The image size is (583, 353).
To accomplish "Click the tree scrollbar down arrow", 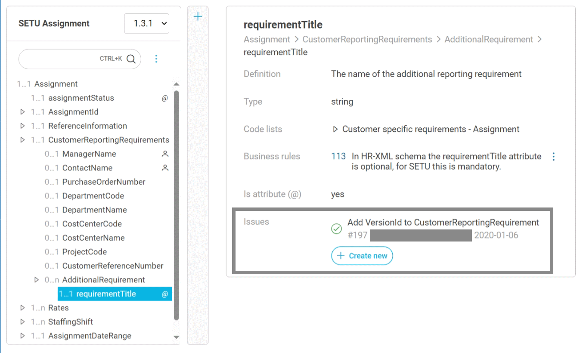I will pyautogui.click(x=176, y=337).
